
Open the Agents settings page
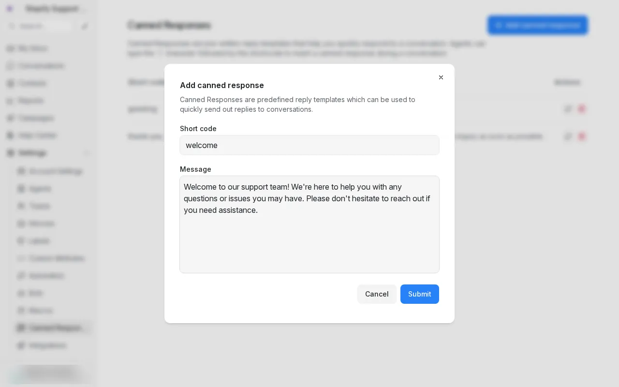tap(40, 189)
